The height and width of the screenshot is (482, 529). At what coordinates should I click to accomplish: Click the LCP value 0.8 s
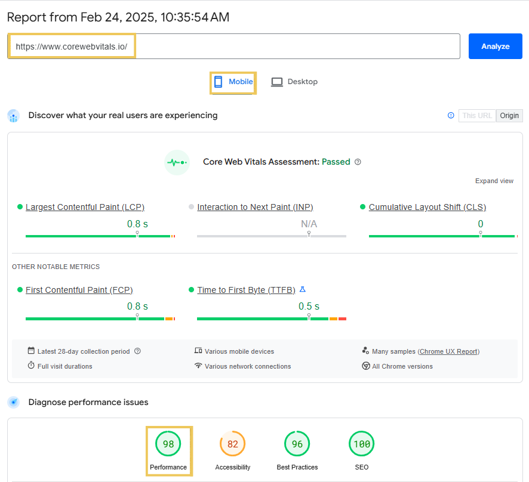coord(137,224)
